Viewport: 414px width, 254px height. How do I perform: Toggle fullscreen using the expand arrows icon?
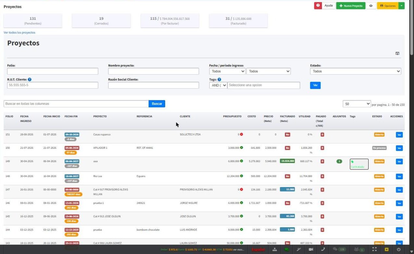pos(374,249)
